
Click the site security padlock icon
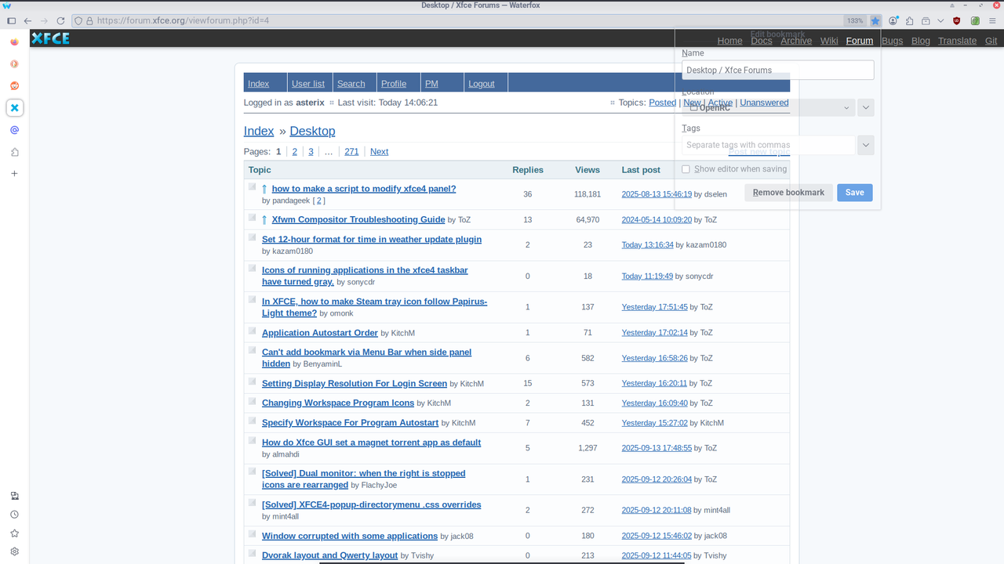[89, 20]
